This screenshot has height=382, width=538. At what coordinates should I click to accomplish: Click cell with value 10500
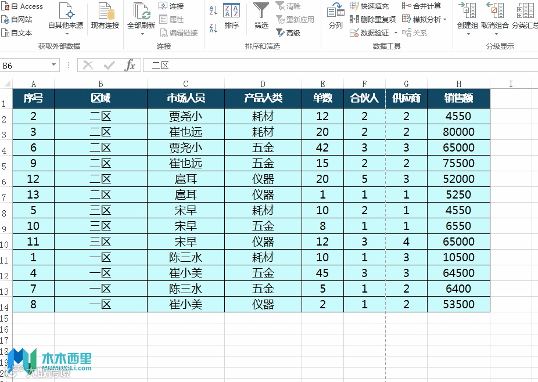[x=459, y=258]
